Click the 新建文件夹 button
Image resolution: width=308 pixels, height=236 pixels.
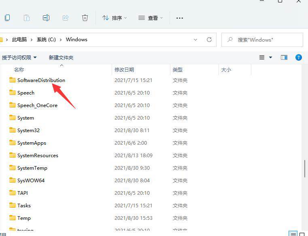point(61,58)
